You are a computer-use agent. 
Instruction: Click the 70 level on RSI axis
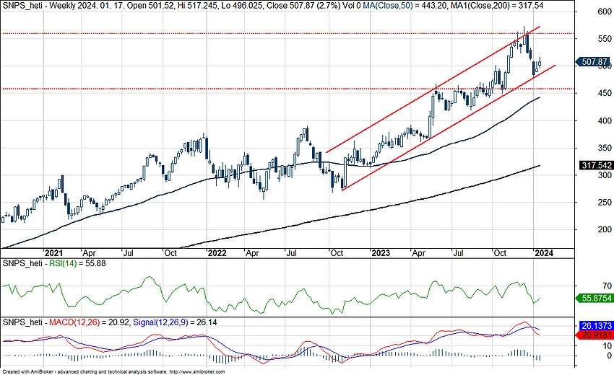(x=607, y=286)
